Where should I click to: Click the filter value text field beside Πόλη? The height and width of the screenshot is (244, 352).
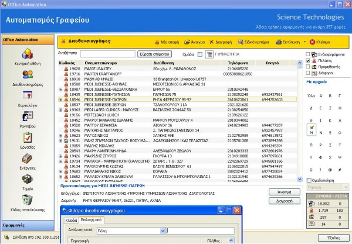pyautogui.click(x=201, y=231)
